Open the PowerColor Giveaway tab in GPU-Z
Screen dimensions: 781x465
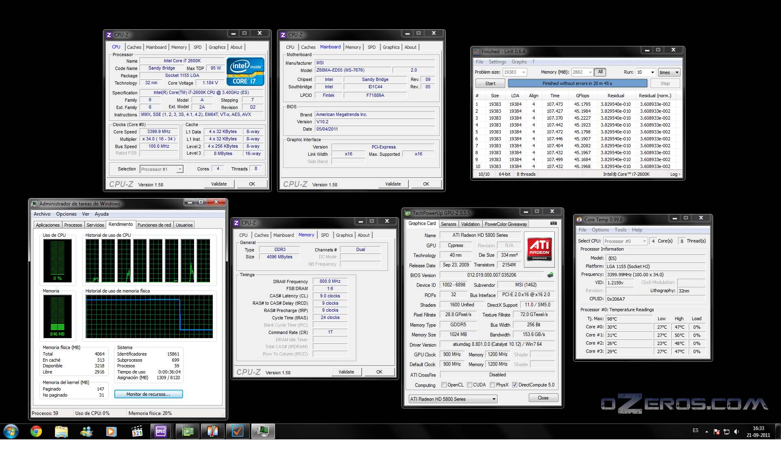tap(506, 224)
